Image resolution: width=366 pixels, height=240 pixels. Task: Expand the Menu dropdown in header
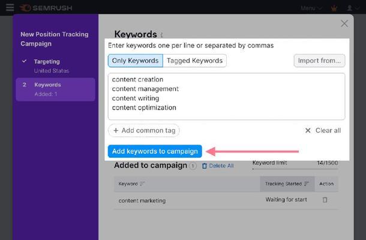pyautogui.click(x=311, y=8)
